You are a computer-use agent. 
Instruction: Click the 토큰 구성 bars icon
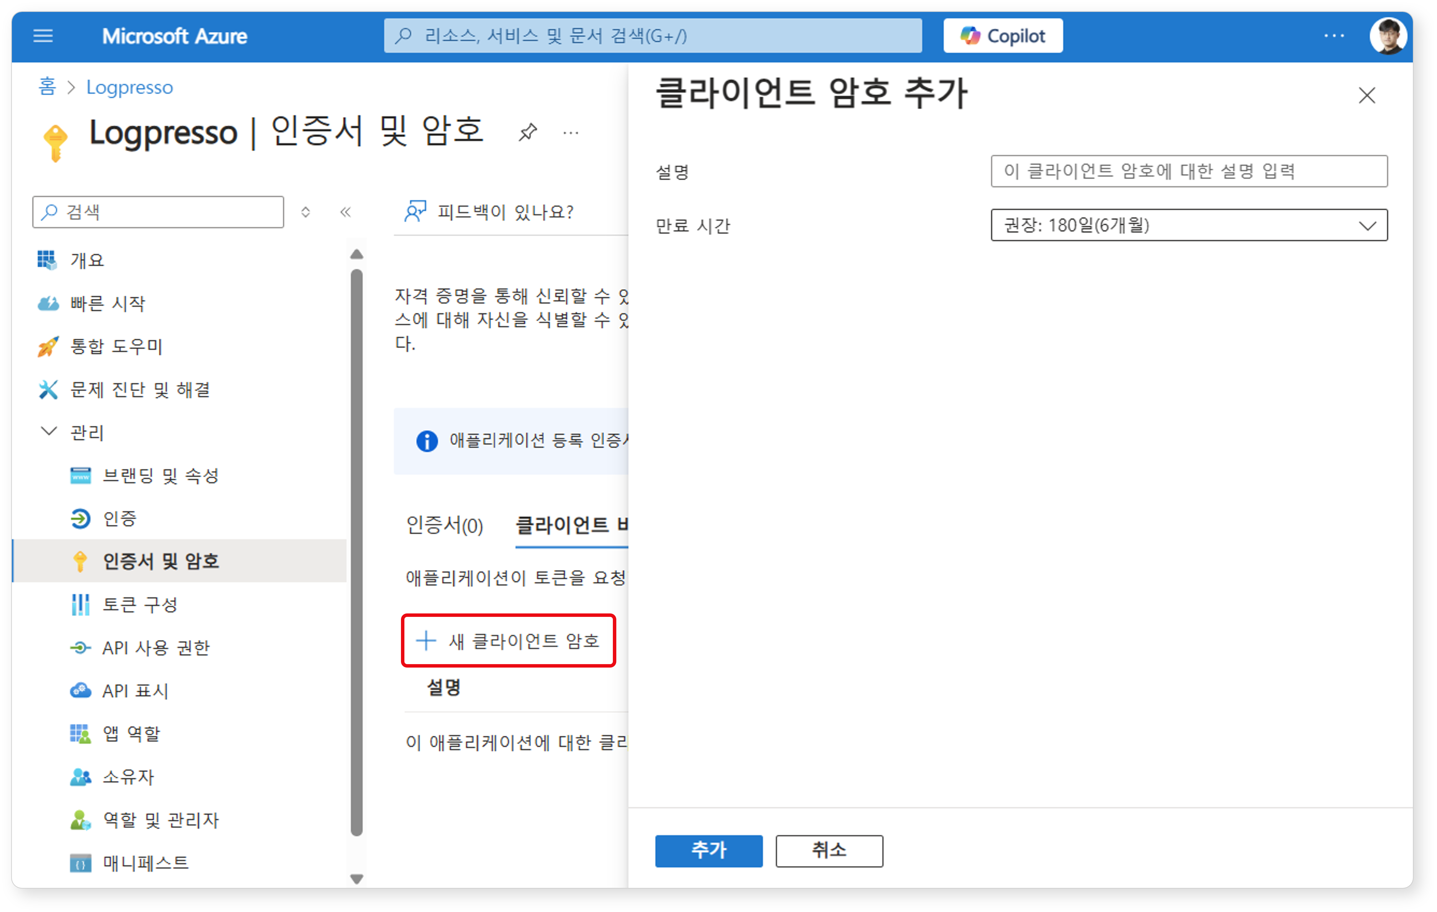80,605
